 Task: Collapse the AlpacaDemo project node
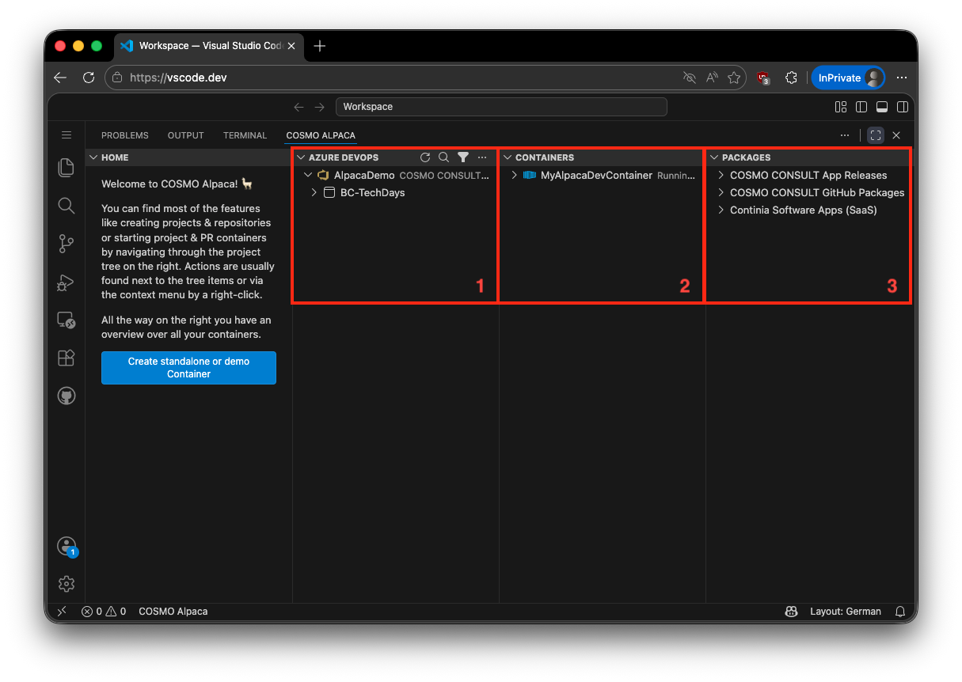point(308,176)
